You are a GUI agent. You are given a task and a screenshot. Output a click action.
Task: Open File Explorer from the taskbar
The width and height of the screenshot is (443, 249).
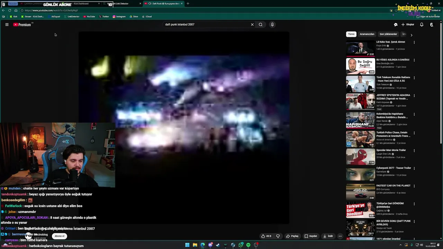coord(195,245)
